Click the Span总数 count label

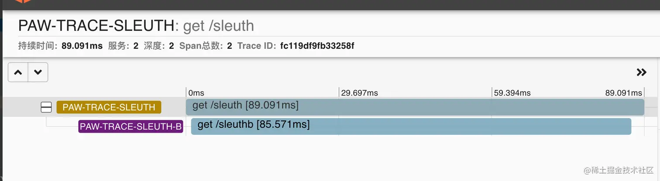(201, 46)
